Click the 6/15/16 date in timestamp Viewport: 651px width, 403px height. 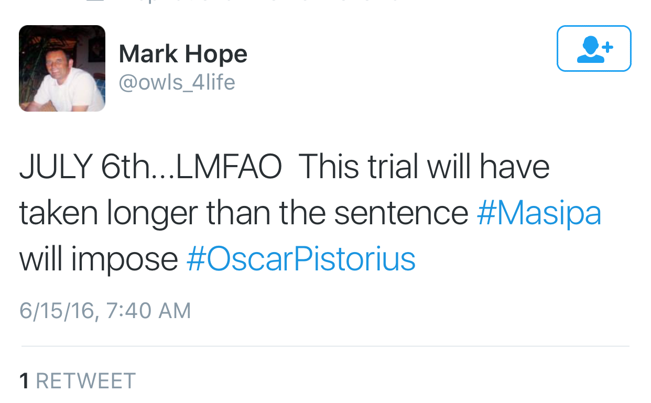[58, 311]
